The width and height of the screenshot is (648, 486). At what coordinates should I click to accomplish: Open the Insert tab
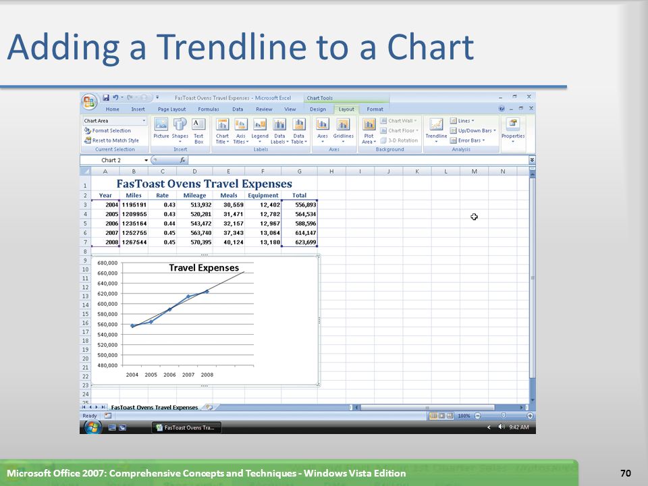(x=138, y=109)
